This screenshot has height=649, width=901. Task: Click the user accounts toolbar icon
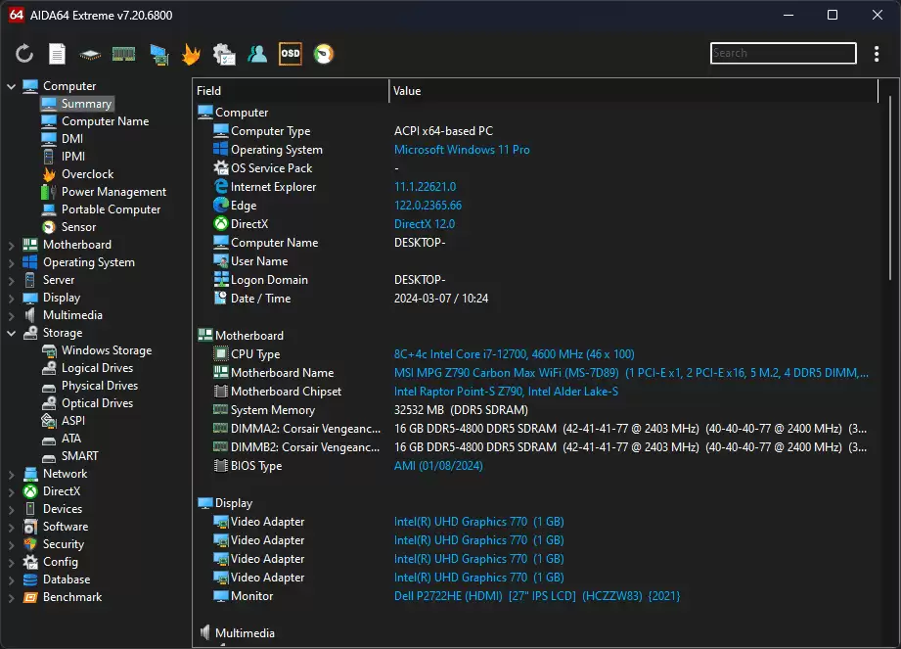point(257,54)
